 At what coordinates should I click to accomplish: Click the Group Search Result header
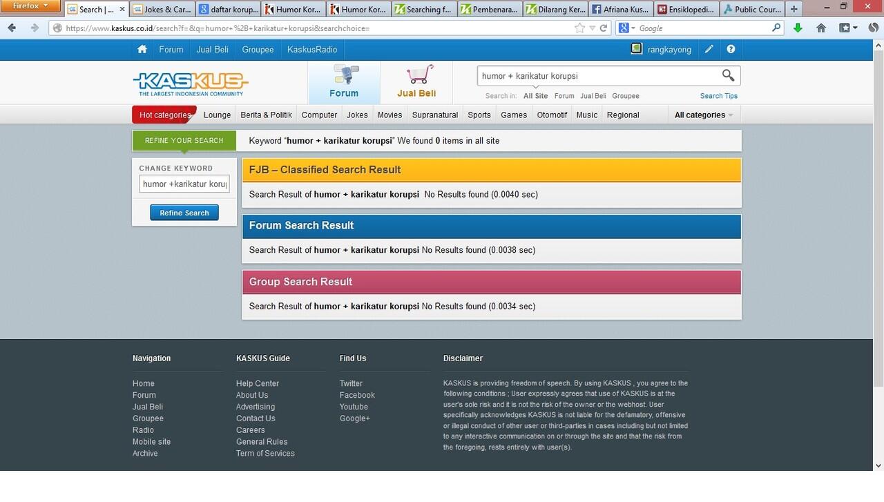492,282
